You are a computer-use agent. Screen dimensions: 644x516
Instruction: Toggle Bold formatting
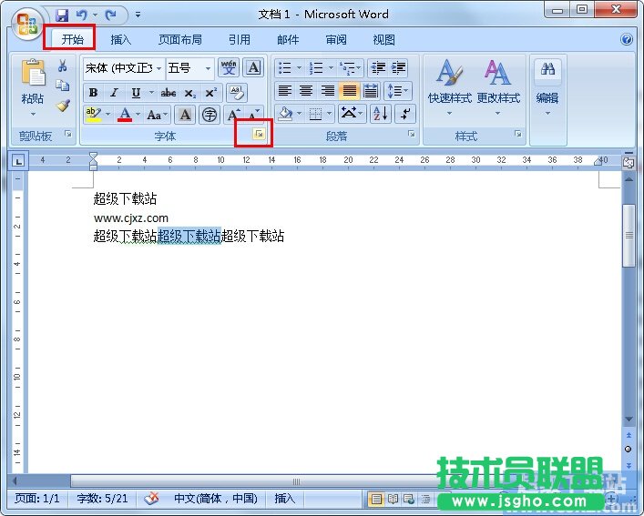93,93
